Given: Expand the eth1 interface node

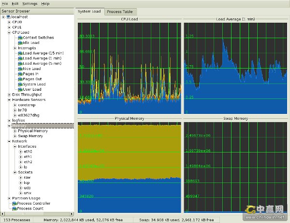Looking at the screenshot, I should 21,157.
